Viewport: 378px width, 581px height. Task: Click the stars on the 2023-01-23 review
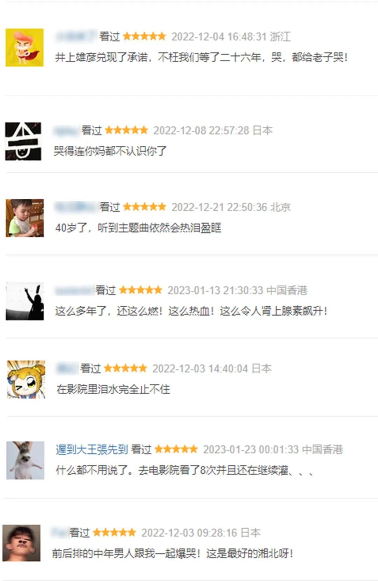(x=176, y=449)
